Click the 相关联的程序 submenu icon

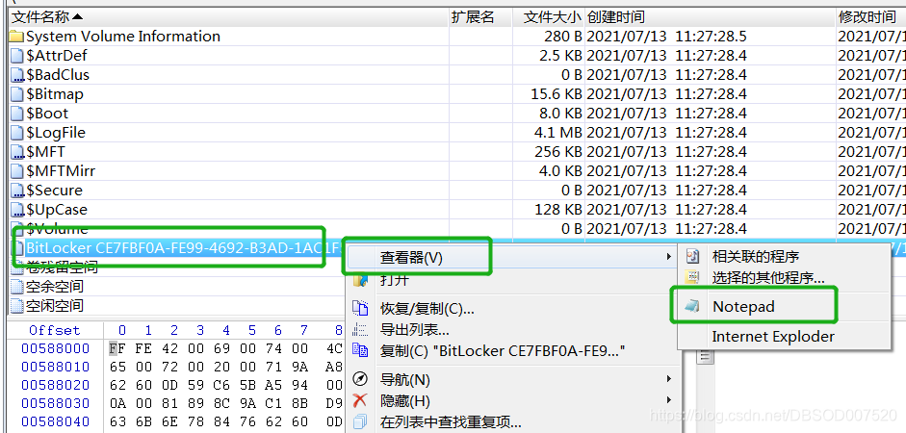[692, 256]
